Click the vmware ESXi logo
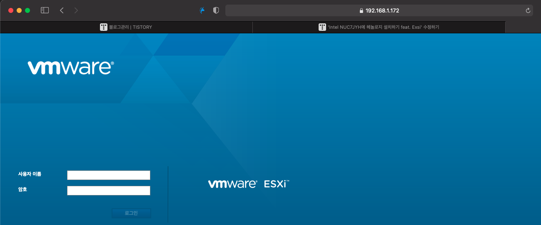Image resolution: width=541 pixels, height=225 pixels. click(249, 184)
